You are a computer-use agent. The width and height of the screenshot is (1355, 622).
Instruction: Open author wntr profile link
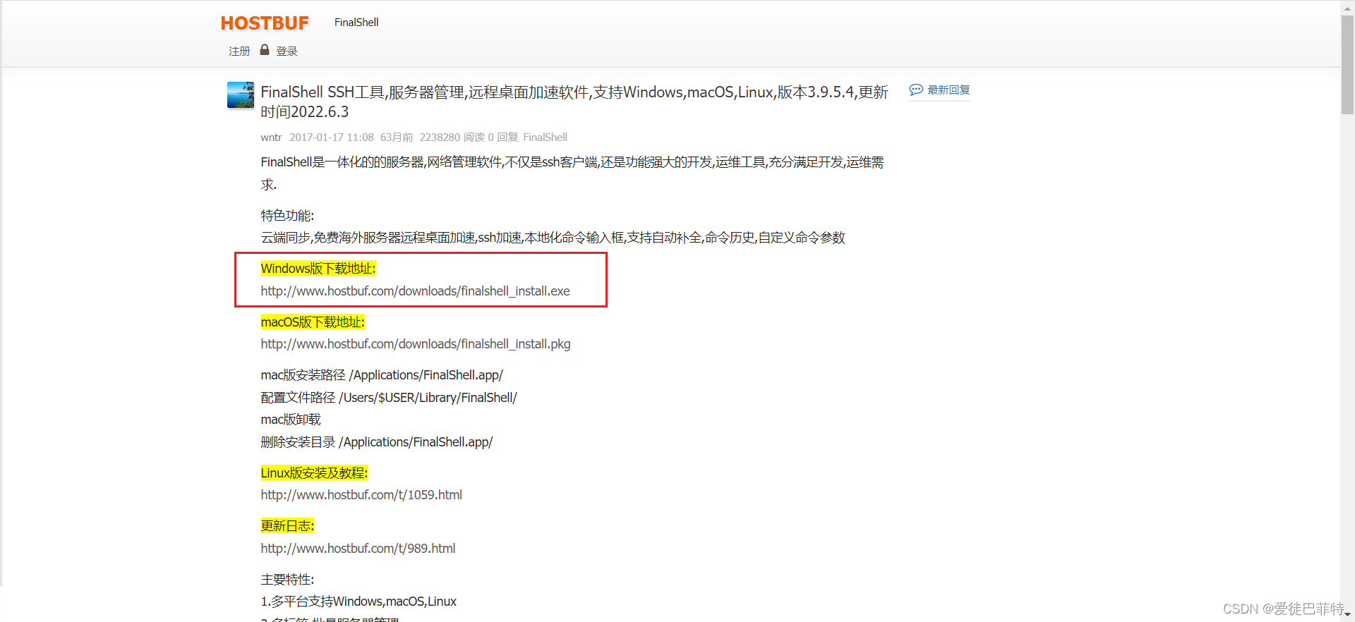(271, 138)
